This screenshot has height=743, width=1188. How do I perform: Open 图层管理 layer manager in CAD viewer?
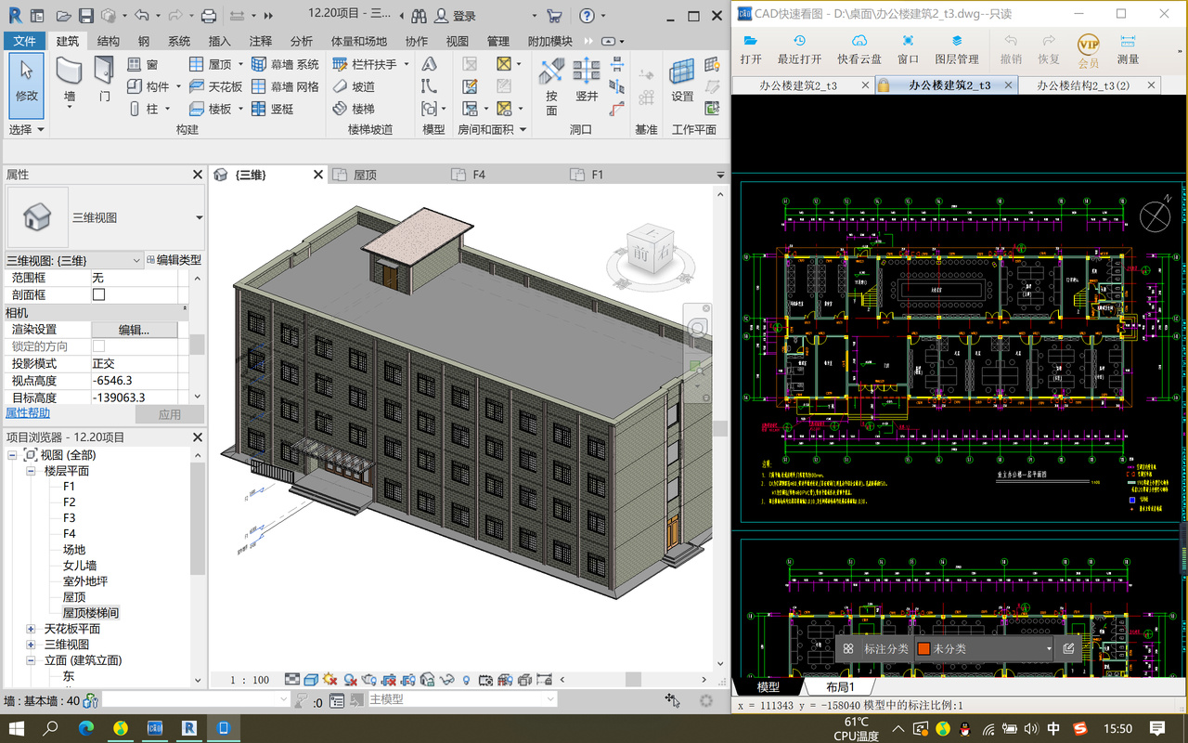(957, 49)
